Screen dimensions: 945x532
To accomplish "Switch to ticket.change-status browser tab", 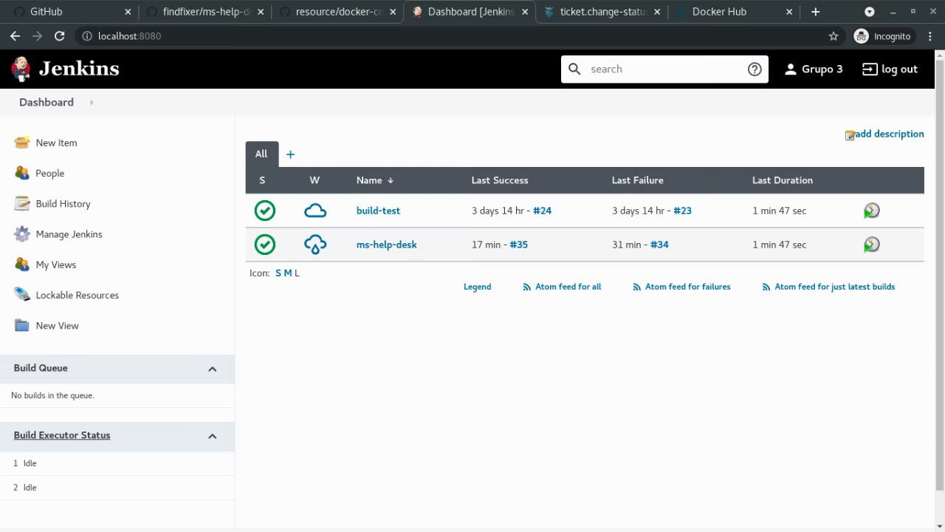I will point(602,12).
